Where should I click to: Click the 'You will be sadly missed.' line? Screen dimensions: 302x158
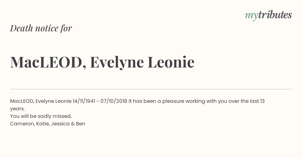pos(41,116)
